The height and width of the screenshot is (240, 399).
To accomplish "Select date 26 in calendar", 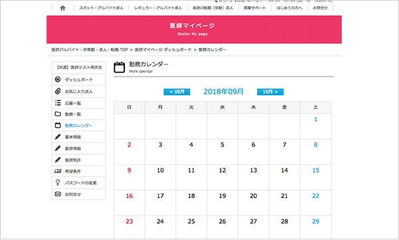I will click(x=222, y=221).
